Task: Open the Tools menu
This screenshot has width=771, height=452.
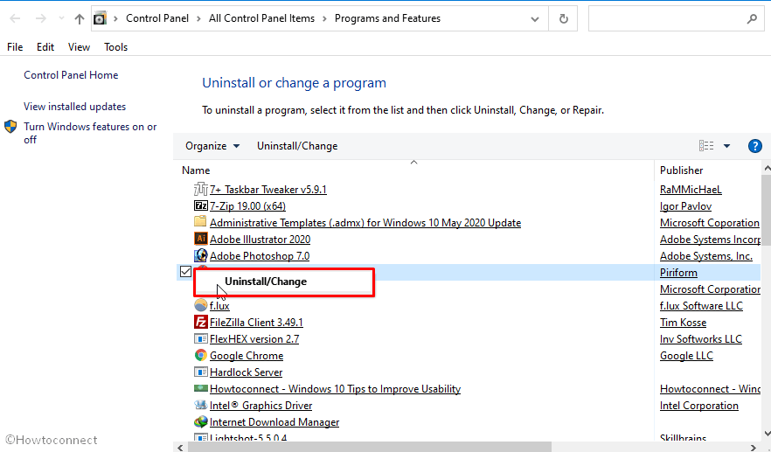Action: point(115,47)
